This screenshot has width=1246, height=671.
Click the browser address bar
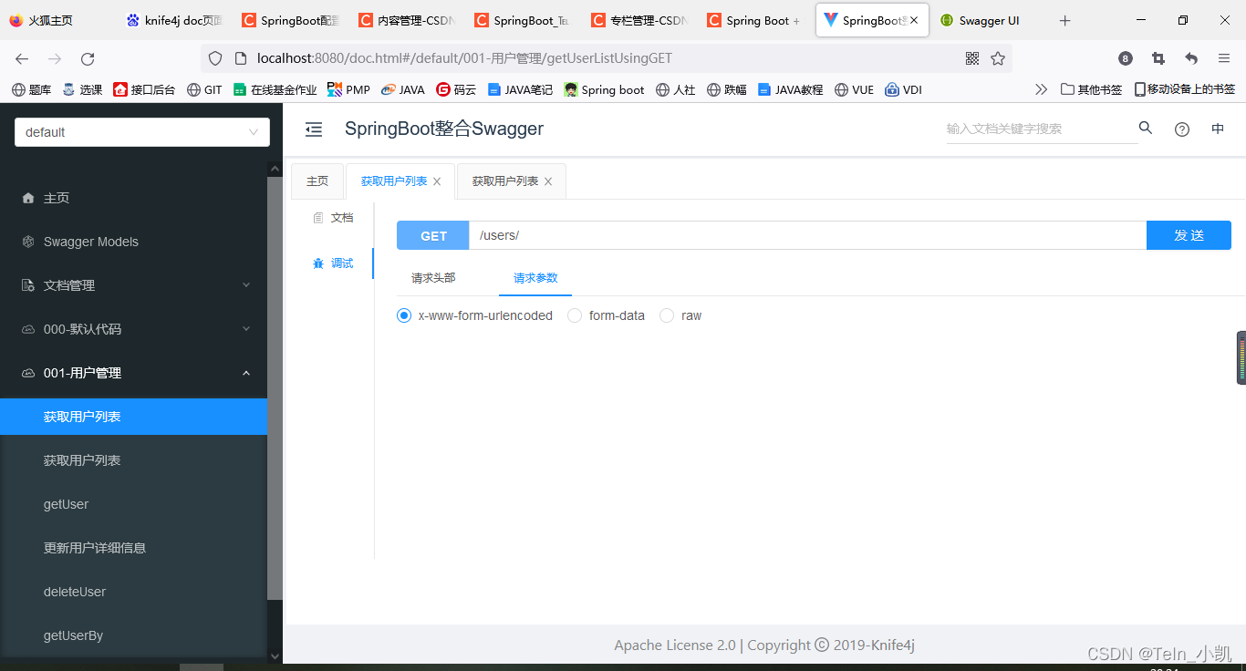[607, 58]
